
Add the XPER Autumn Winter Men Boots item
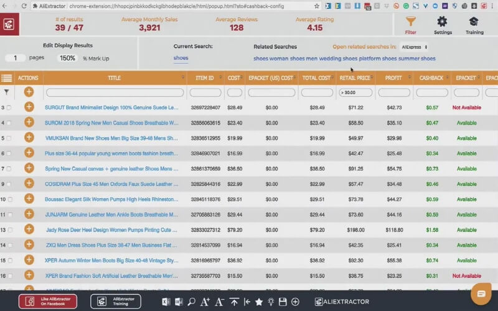click(29, 260)
